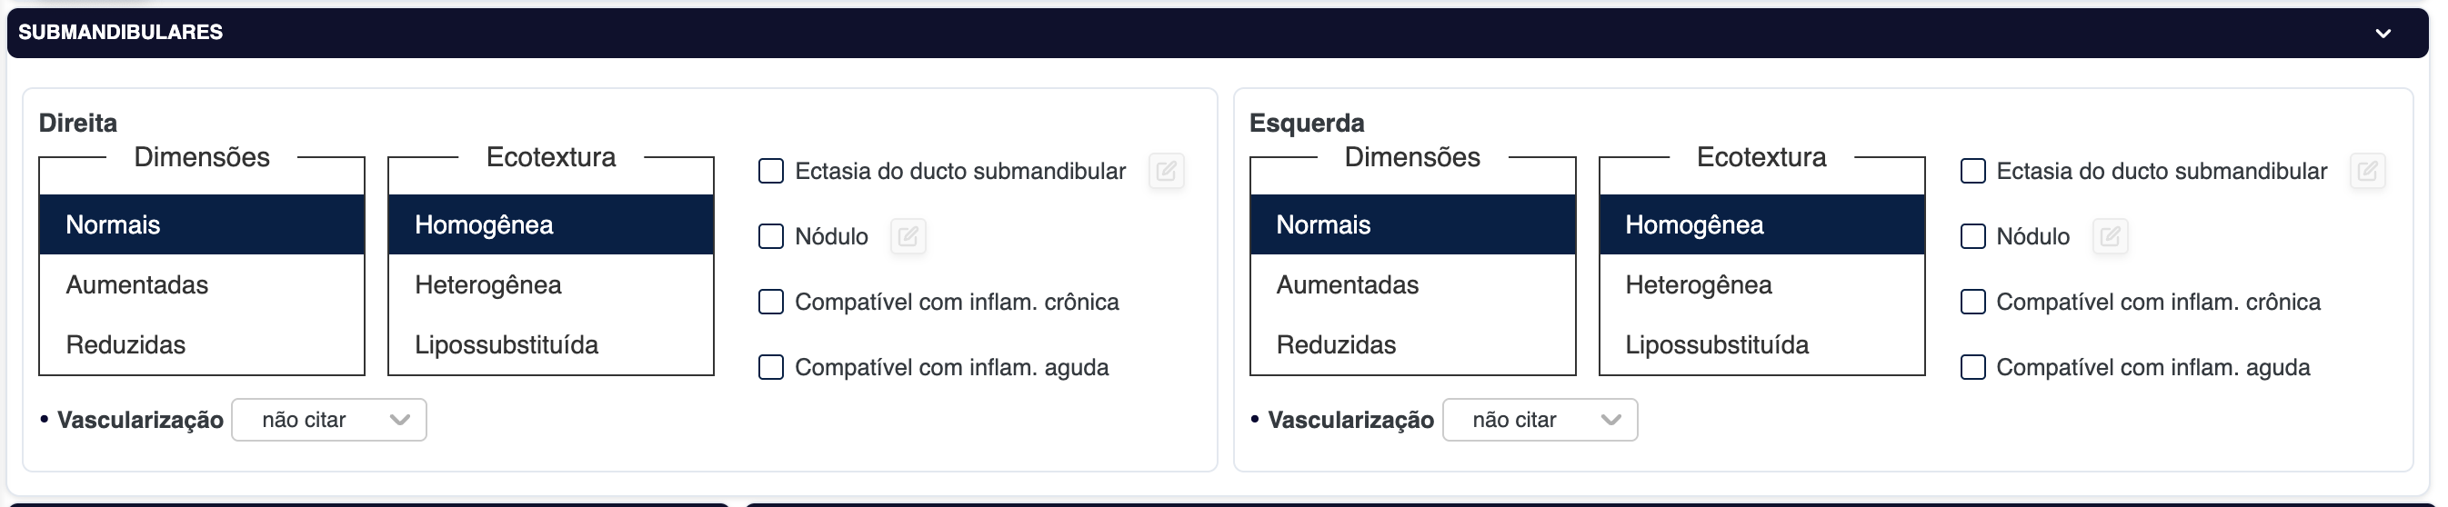Open left (Esquerda) Vascularização dropdown

pyautogui.click(x=1540, y=420)
